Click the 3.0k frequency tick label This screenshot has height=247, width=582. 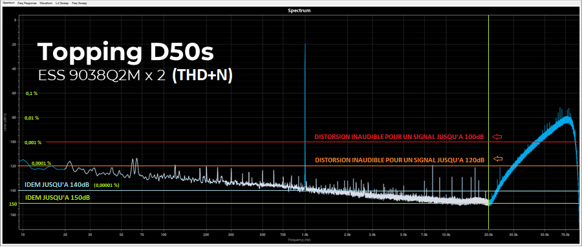[372, 235]
